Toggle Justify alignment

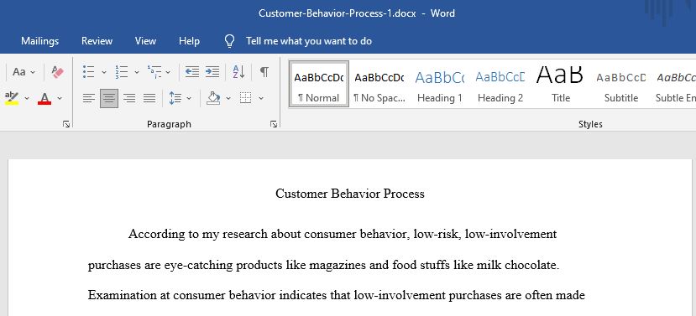coord(149,98)
